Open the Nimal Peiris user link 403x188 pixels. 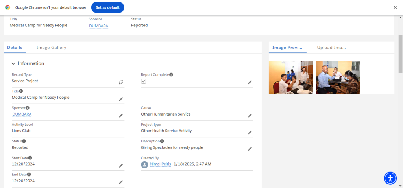click(161, 164)
